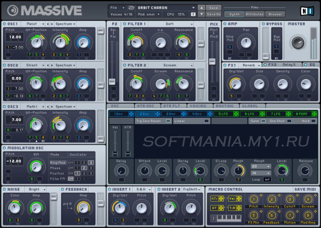The width and height of the screenshot is (321, 228).
Task: Click the Master volume knob
Action: point(297,43)
